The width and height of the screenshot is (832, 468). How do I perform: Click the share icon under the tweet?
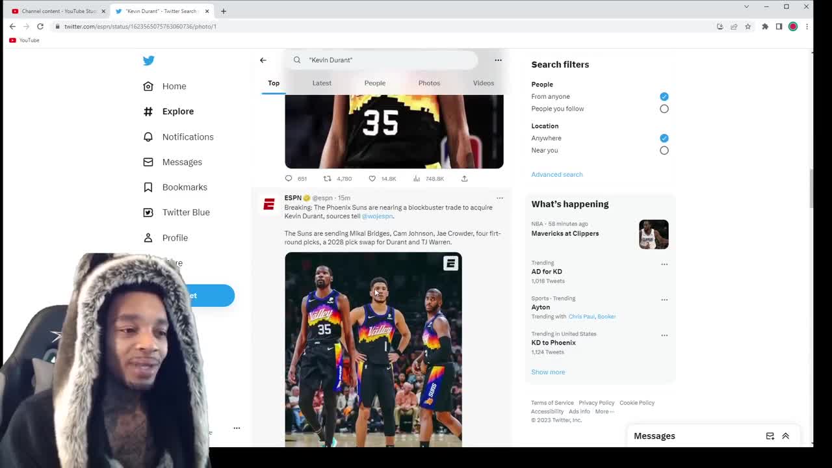point(464,178)
